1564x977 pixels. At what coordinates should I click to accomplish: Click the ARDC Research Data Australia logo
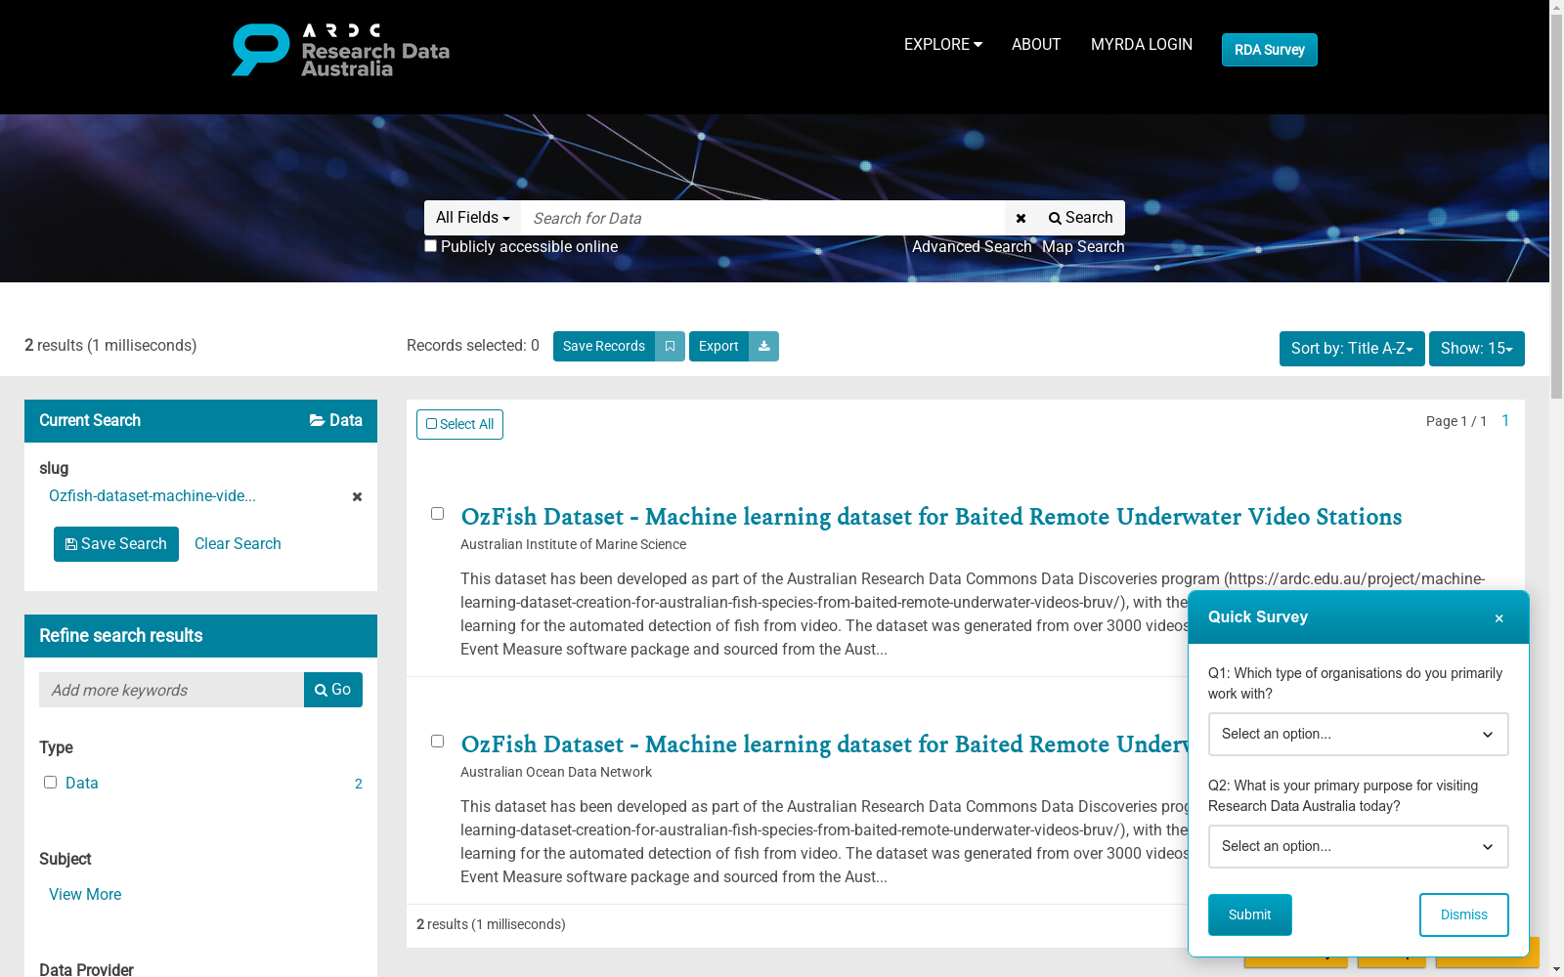pyautogui.click(x=340, y=50)
